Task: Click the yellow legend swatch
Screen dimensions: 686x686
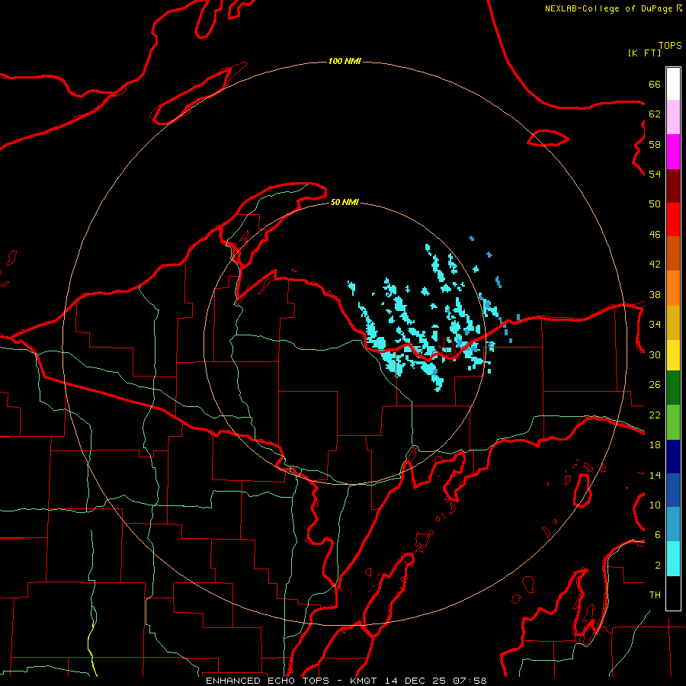Action: coord(673,355)
